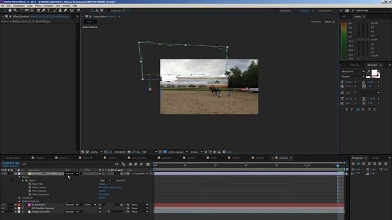Viewport: 392px width, 220px height.
Task: Toggle the Mask 1 Inverted checkbox
Action: 114,180
